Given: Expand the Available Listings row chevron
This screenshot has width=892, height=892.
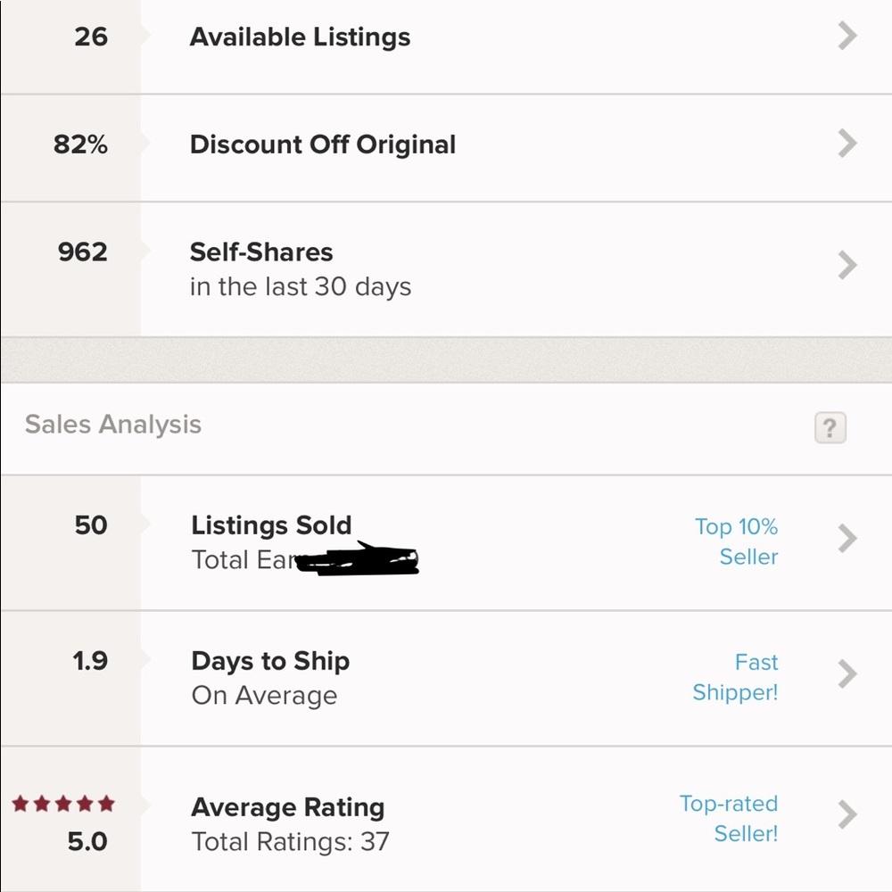Looking at the screenshot, I should point(847,37).
